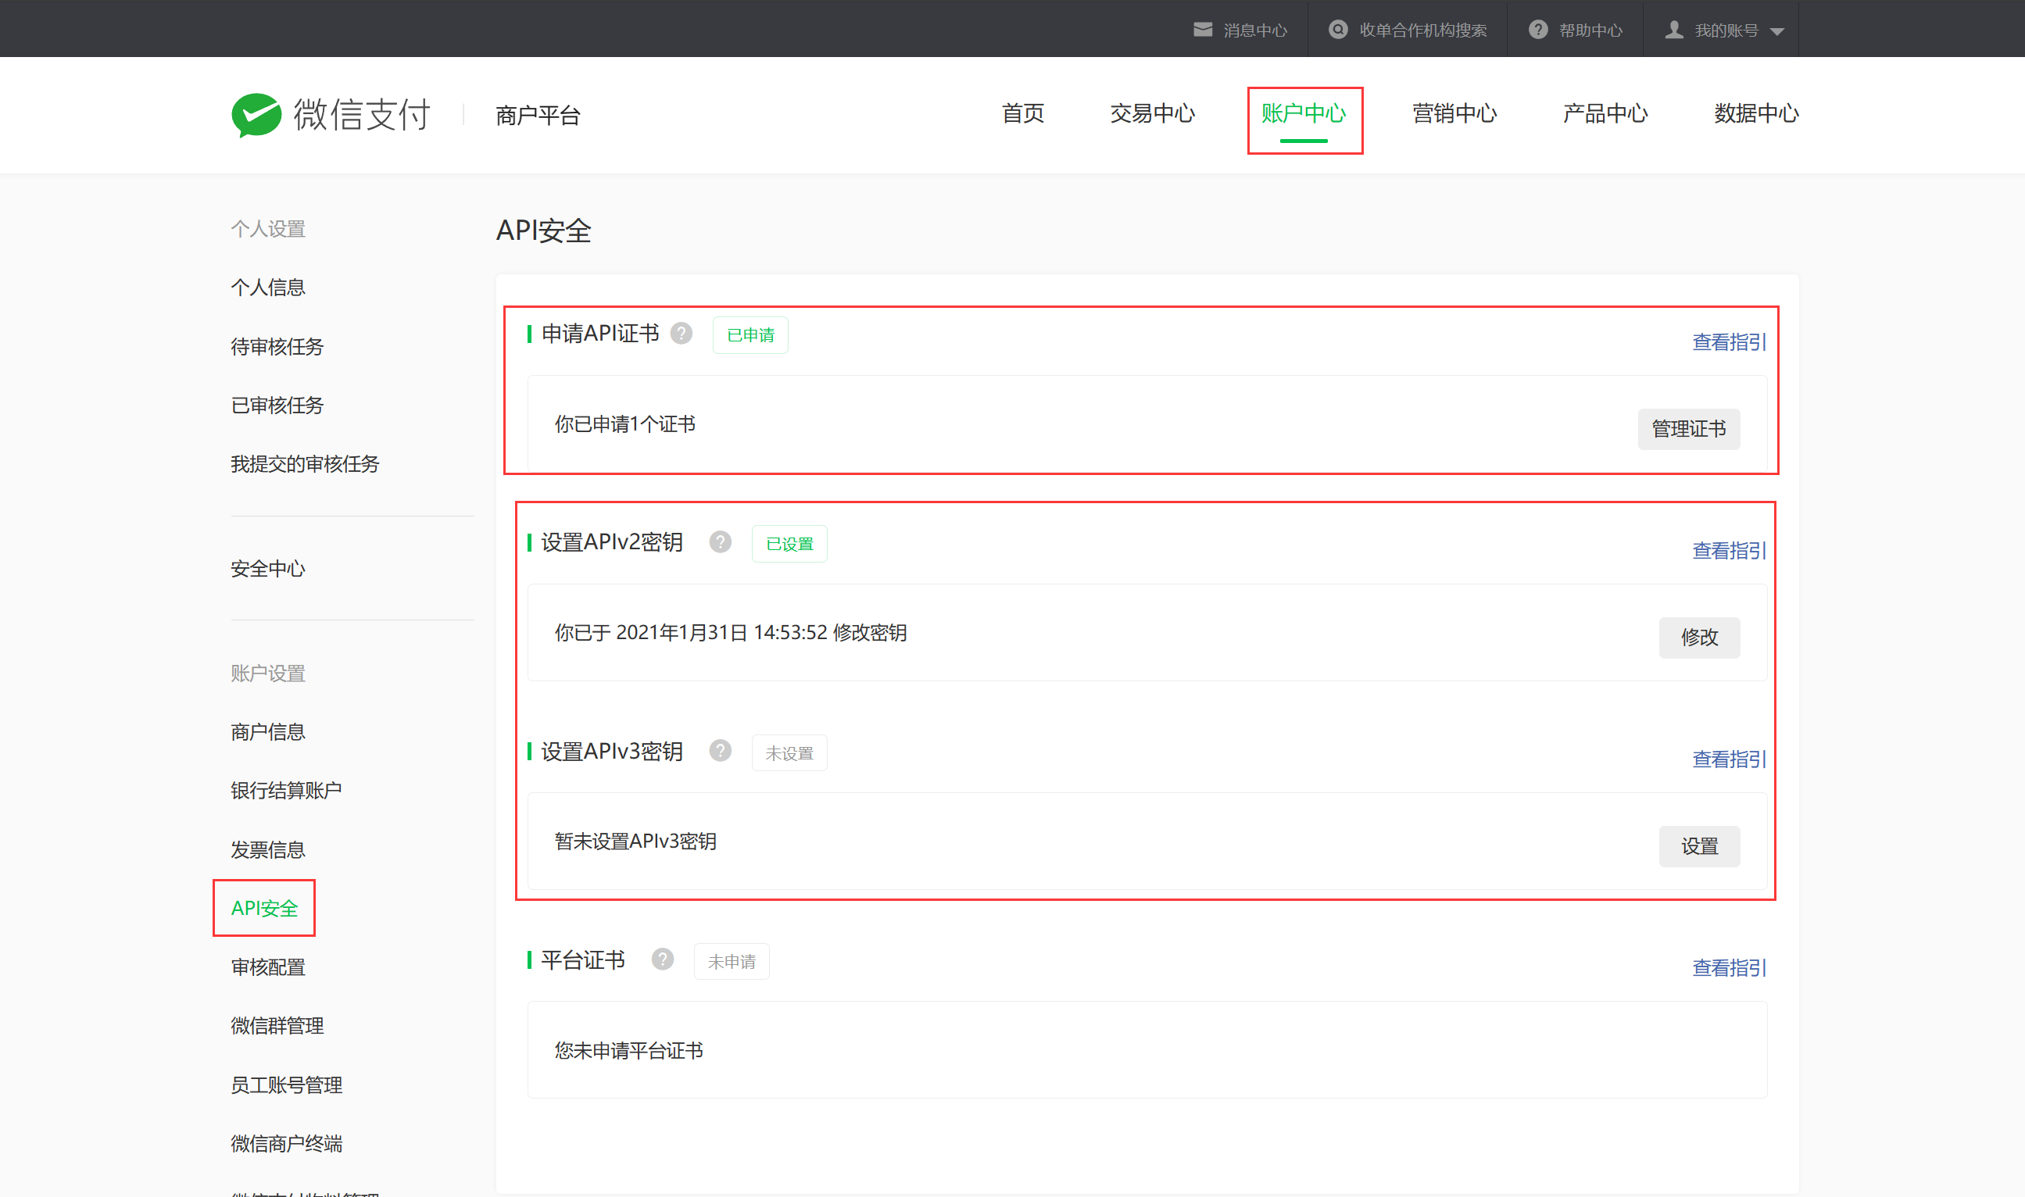Open 银行结算账户 in sidebar
Image resolution: width=2025 pixels, height=1197 pixels.
pyautogui.click(x=286, y=791)
